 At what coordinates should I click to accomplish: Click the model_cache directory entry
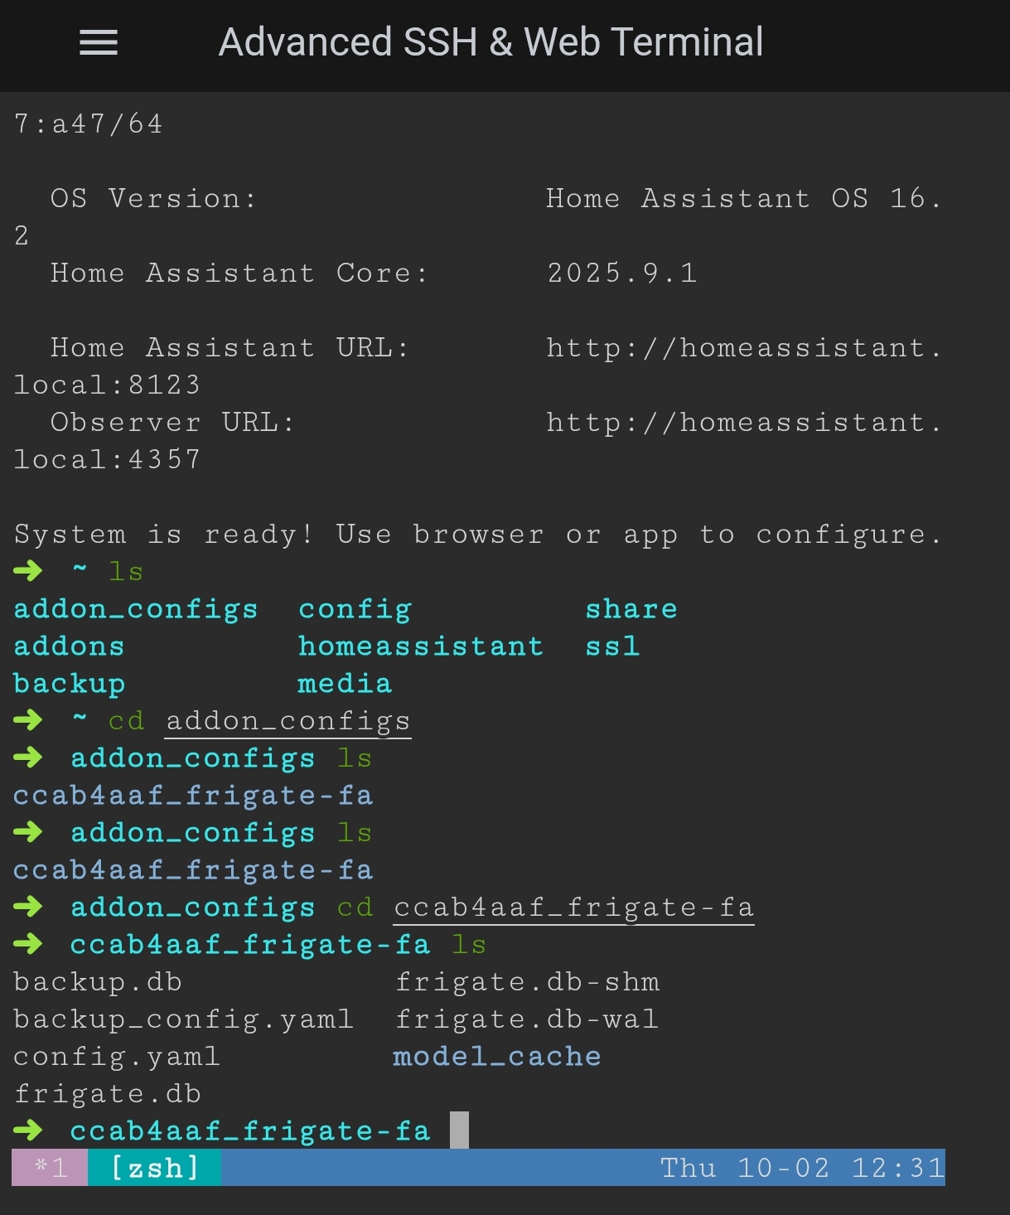pyautogui.click(x=496, y=1056)
